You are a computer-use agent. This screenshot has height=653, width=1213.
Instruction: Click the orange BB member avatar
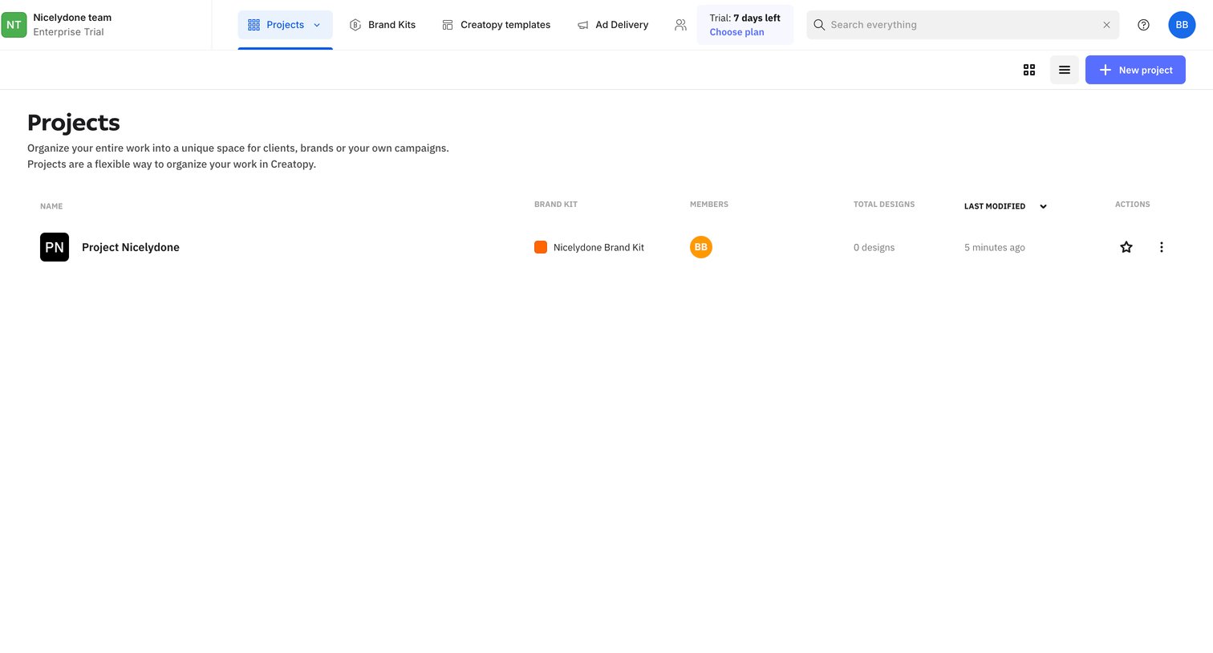701,247
